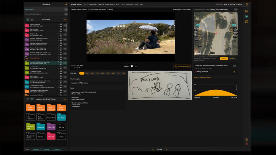Open the Casino Main Floor folder
276x155 pixels.
[41, 108]
